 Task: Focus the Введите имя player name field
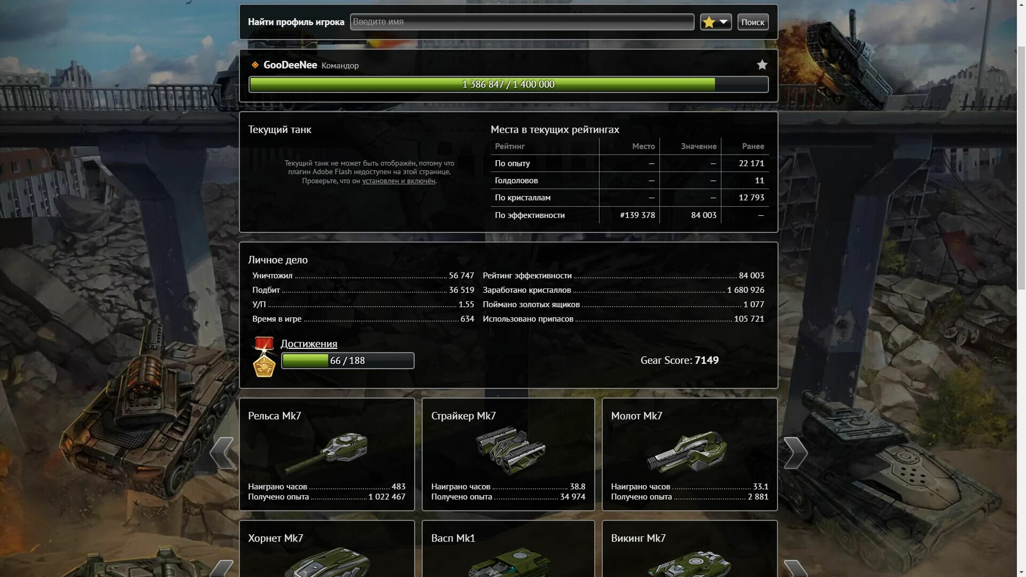[522, 22]
